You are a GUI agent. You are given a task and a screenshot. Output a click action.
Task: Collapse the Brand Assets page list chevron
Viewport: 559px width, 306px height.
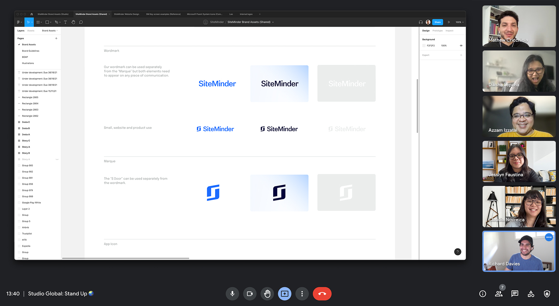(x=57, y=31)
